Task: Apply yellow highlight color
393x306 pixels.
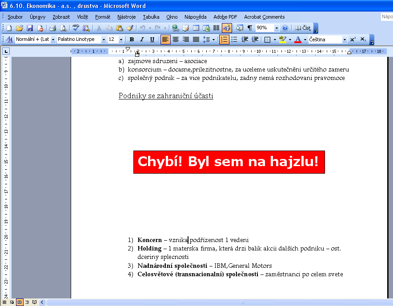Action: click(x=282, y=40)
